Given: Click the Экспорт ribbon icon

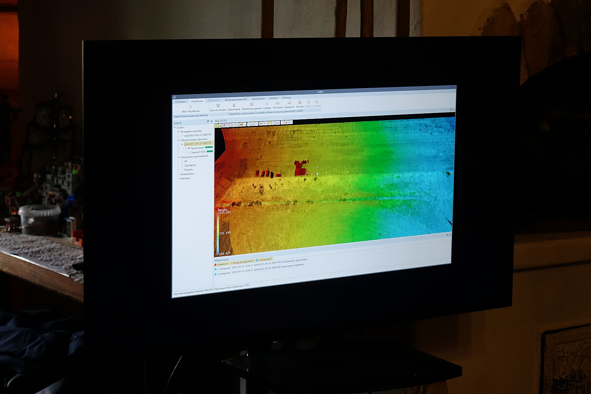Looking at the screenshot, I should click(300, 103).
